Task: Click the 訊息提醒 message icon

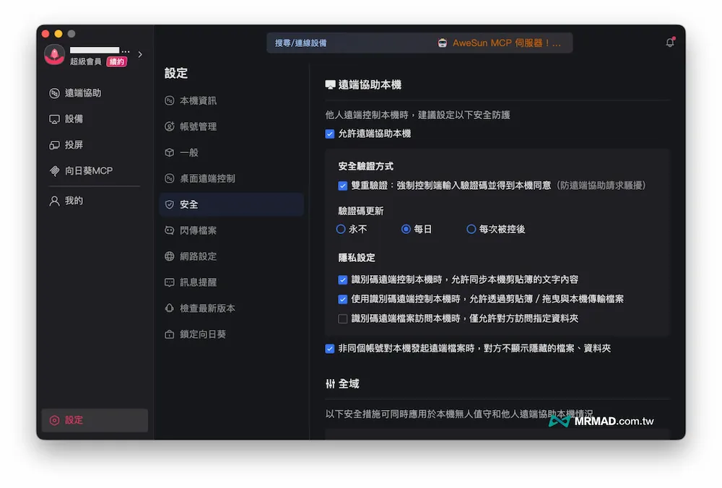Action: pyautogui.click(x=170, y=282)
